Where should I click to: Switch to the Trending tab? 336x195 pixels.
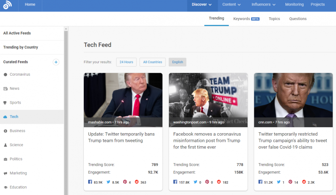(x=217, y=19)
